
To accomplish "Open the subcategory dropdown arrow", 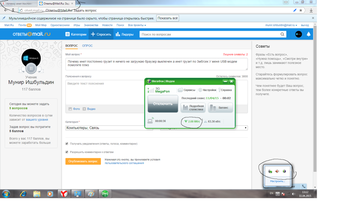I will point(246,128).
